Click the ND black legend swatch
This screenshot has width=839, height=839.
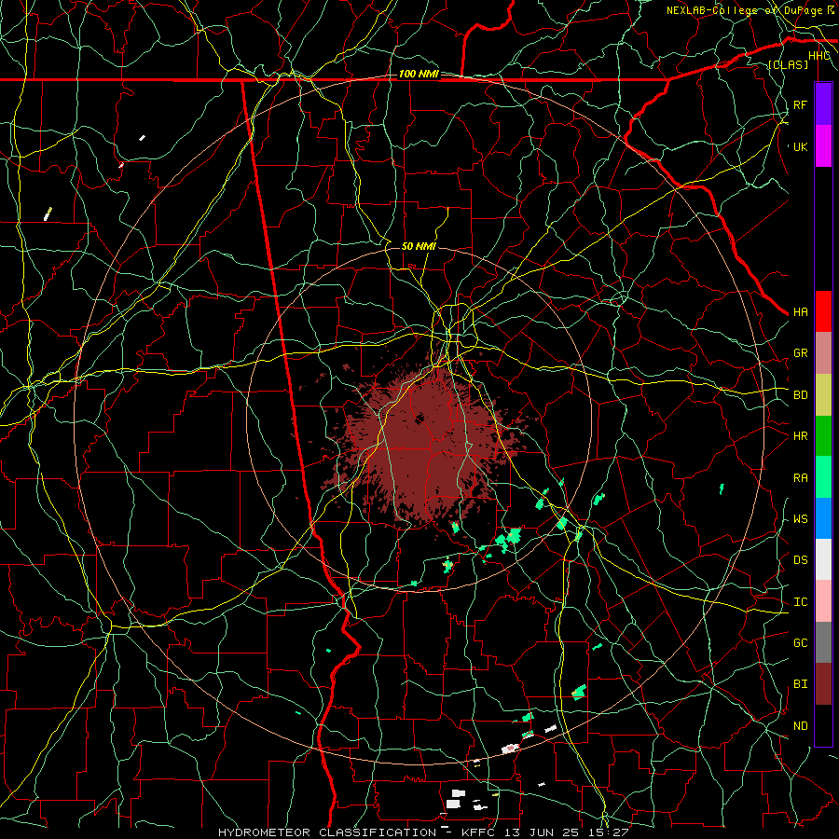point(823,725)
